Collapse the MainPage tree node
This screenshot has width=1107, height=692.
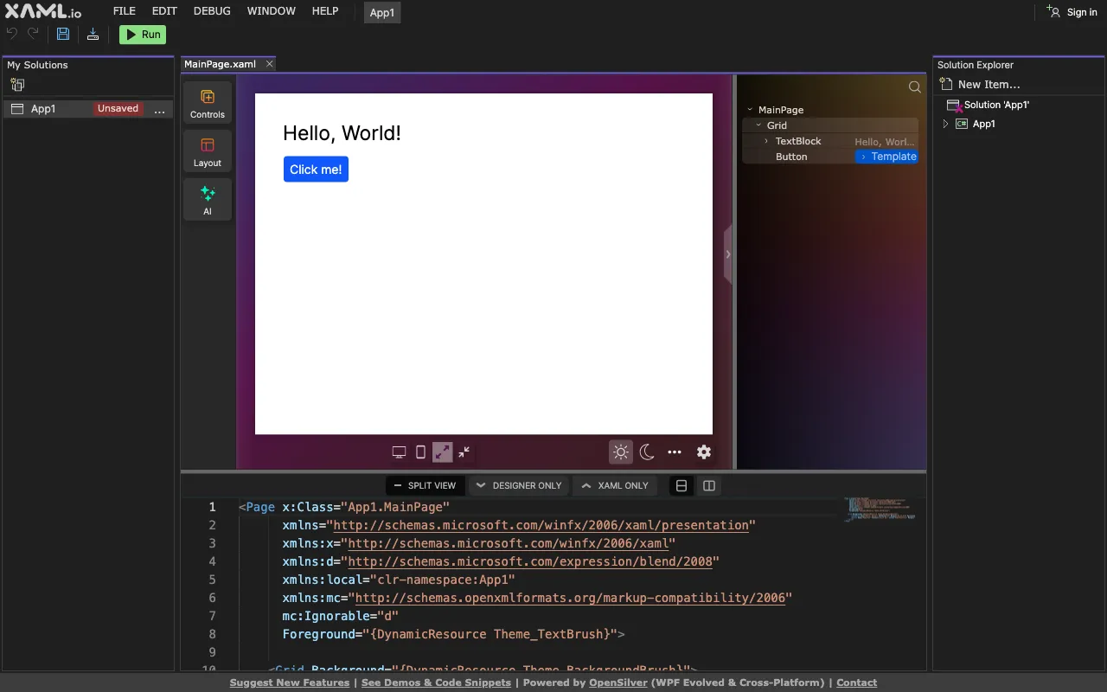point(750,110)
